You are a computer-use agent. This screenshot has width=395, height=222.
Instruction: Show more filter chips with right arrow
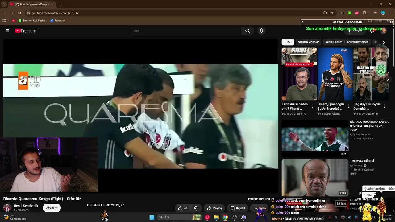coord(384,42)
